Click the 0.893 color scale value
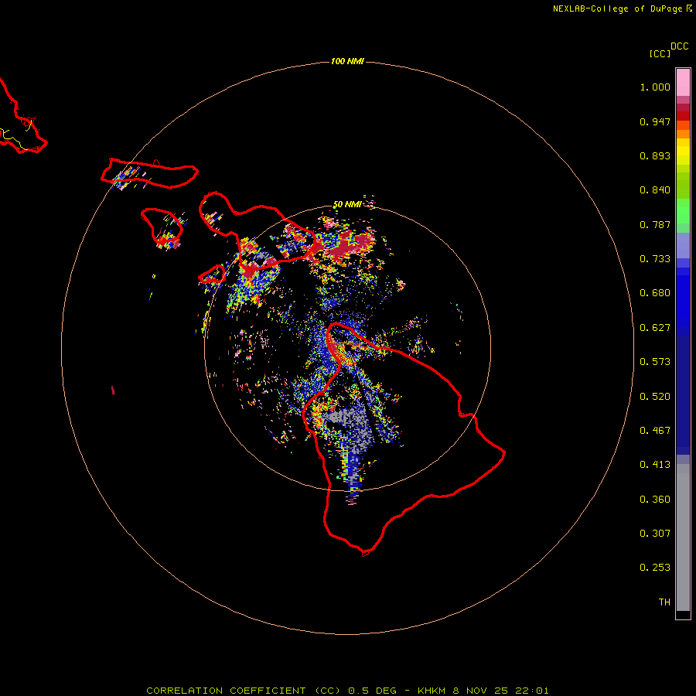696x696 pixels. pos(655,155)
